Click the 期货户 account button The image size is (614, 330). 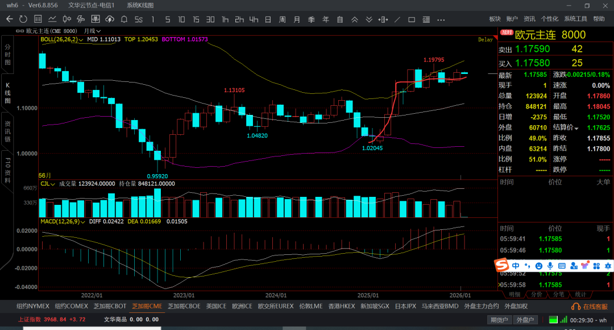[500, 320]
